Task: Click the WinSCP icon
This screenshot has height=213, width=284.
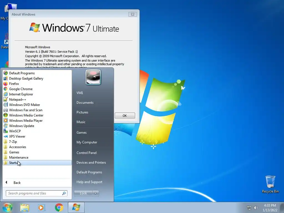Action: click(x=6, y=131)
